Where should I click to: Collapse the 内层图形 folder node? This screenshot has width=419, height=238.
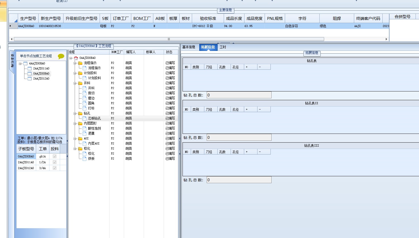pos(75,124)
